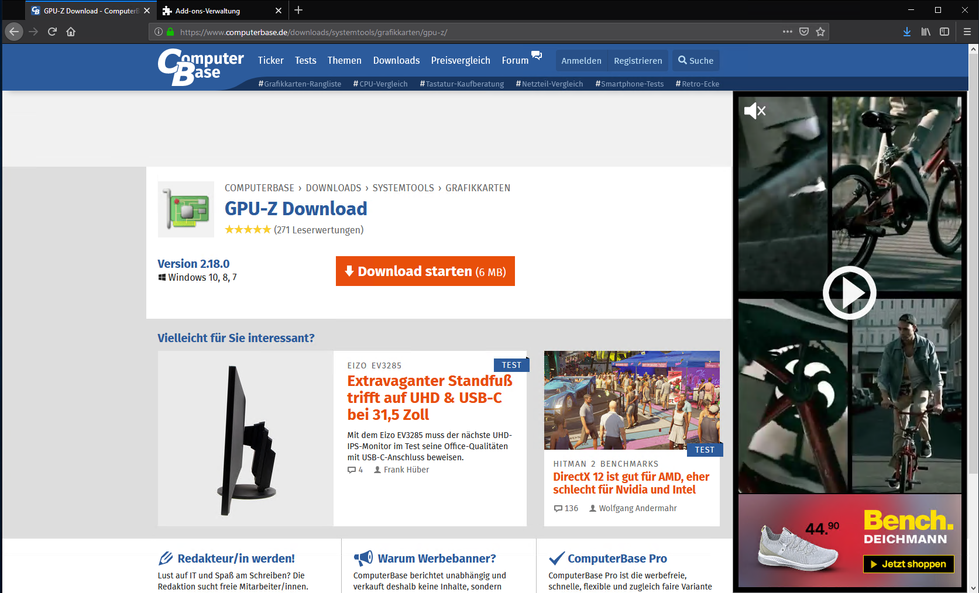Open the #Grafikkarten-Rangliste tag link
This screenshot has width=979, height=593.
tap(300, 84)
